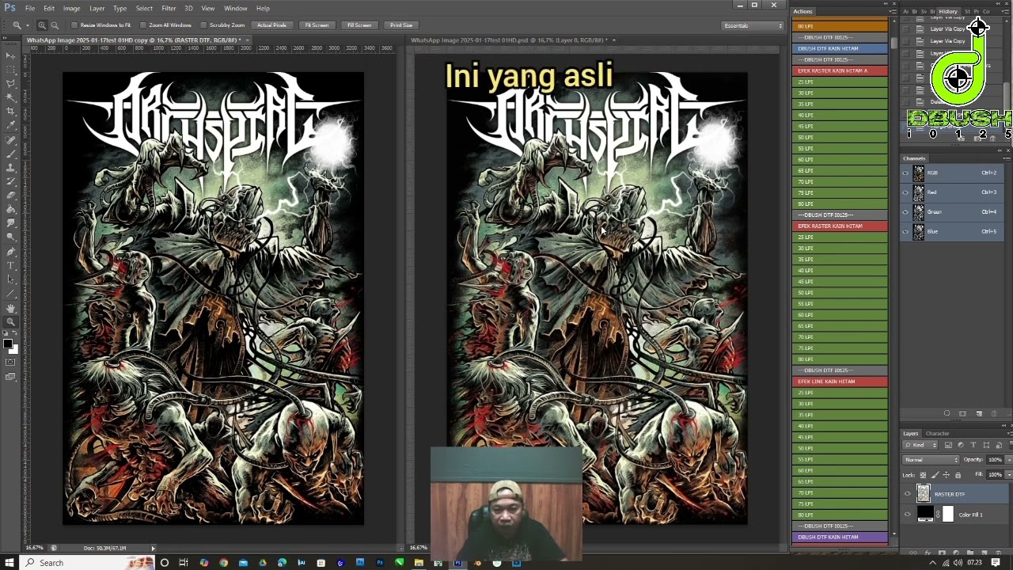1013x570 pixels.
Task: Open the Actions panel flyout menu
Action: point(892,11)
